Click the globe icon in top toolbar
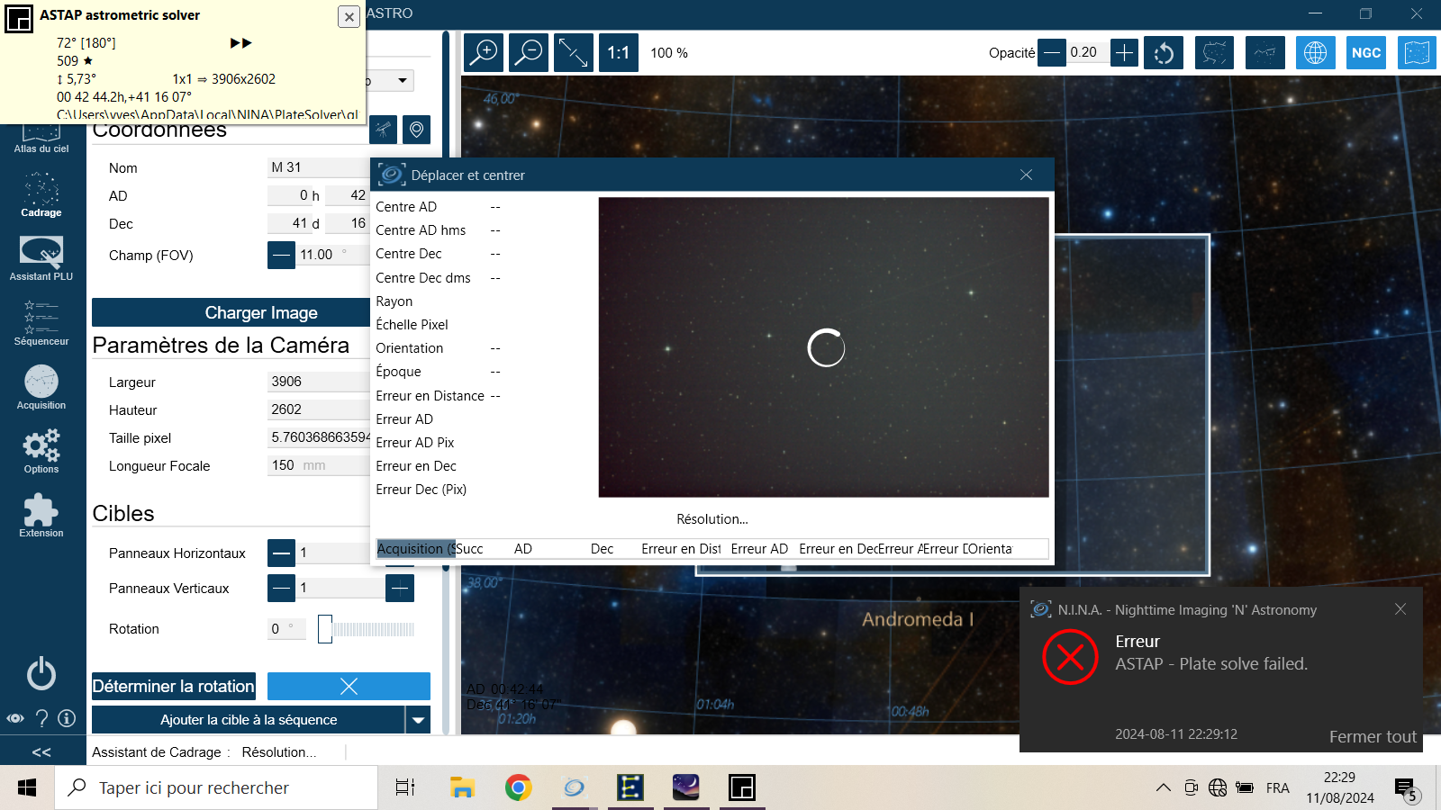 click(x=1316, y=52)
